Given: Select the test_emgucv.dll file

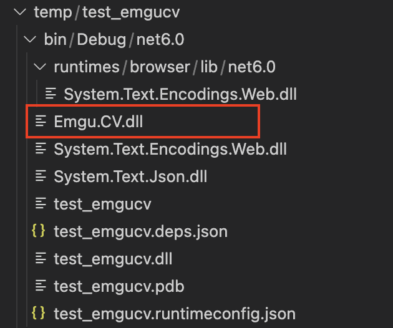Looking at the screenshot, I should [x=114, y=259].
